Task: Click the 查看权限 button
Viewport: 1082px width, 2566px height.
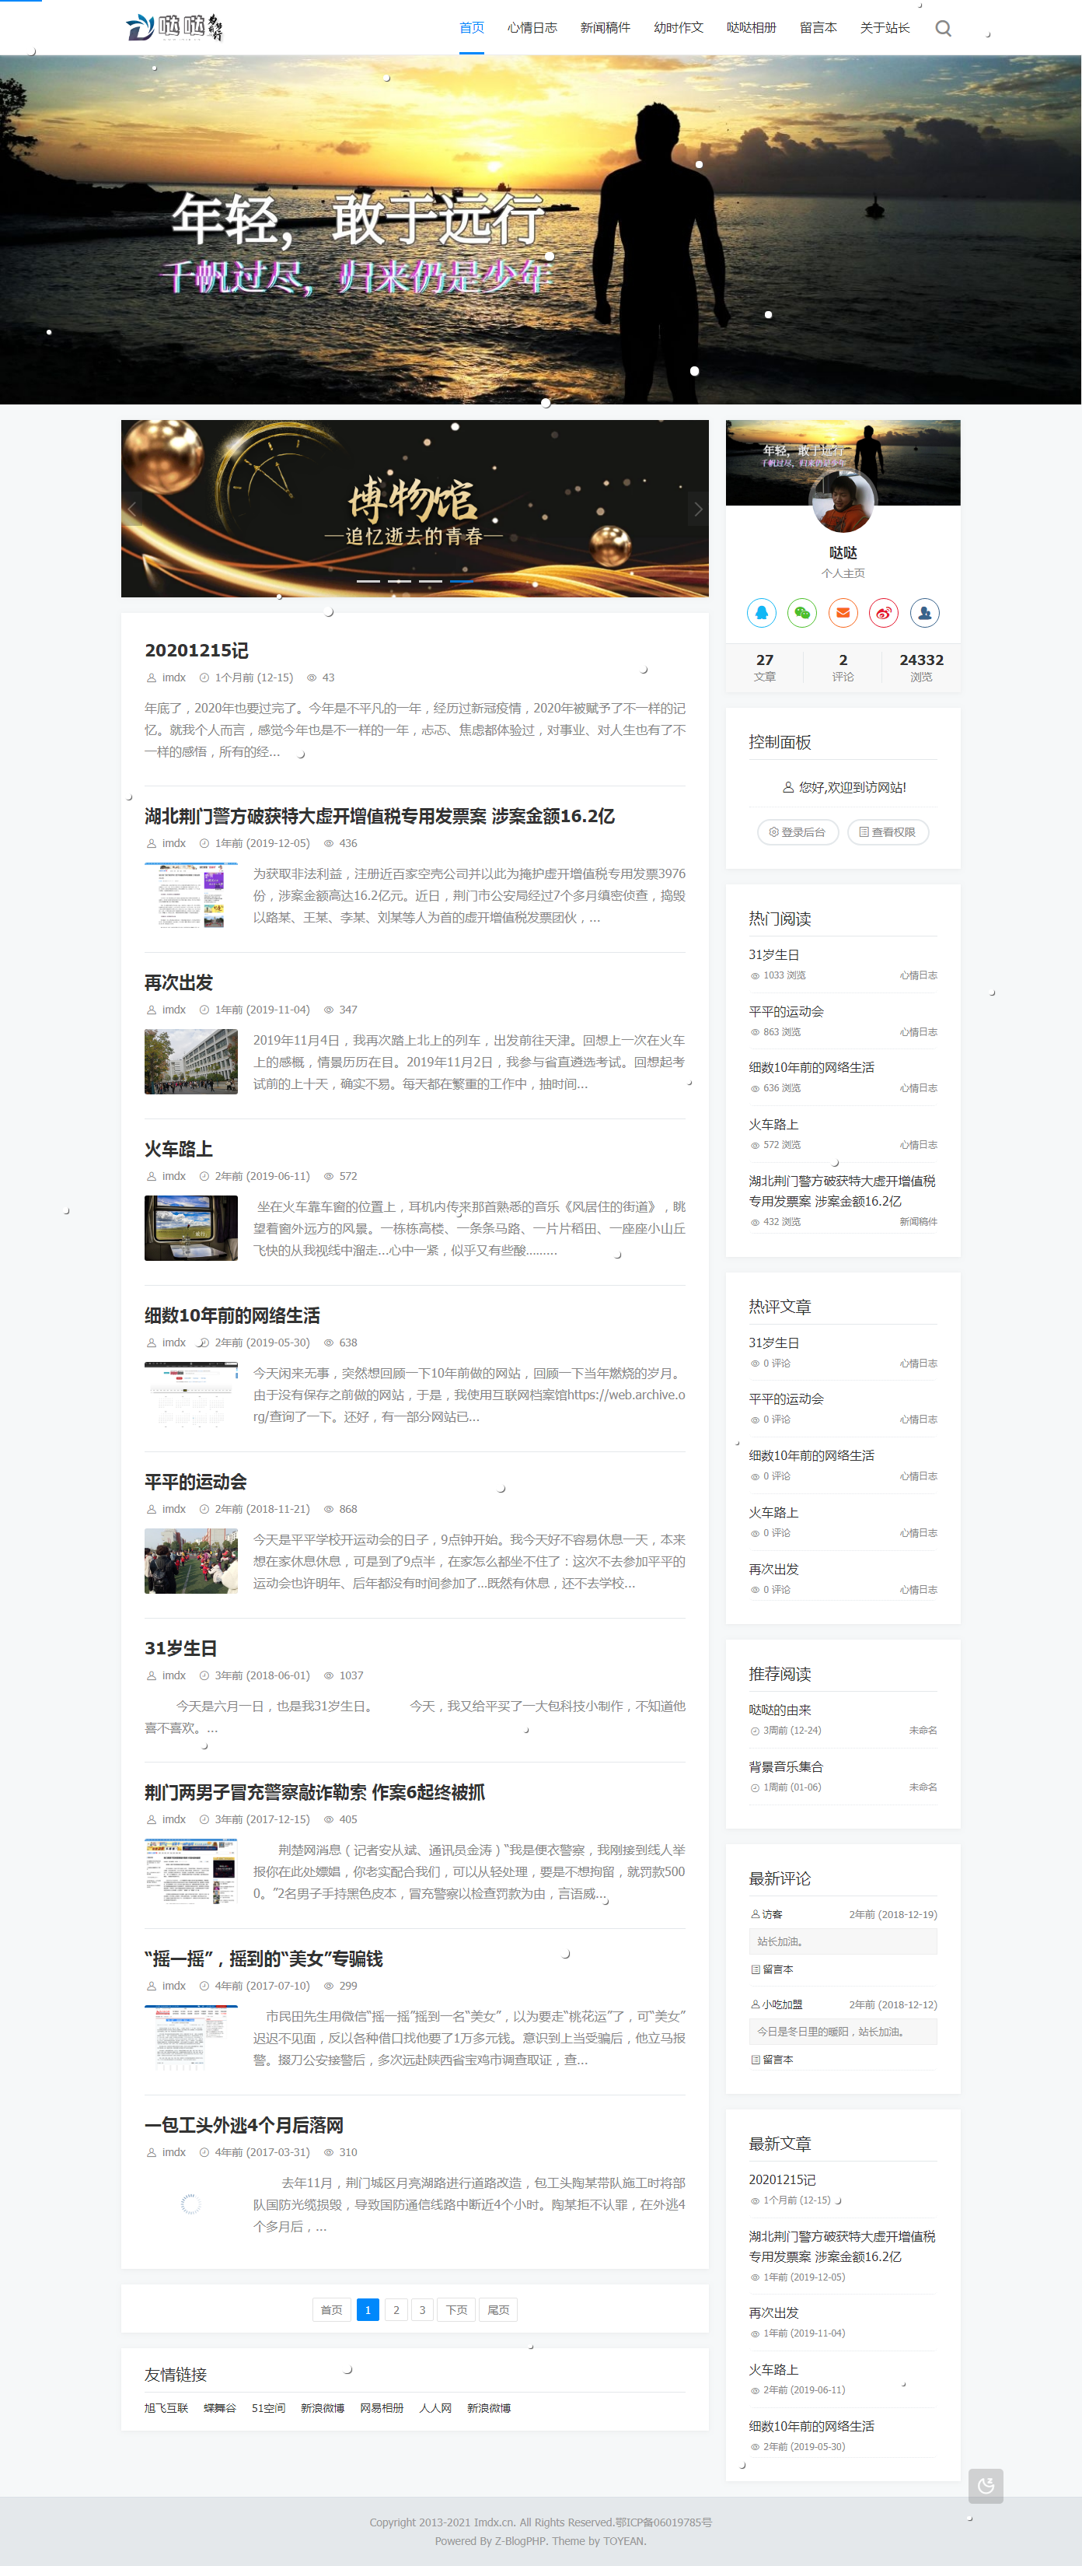Action: coord(888,831)
